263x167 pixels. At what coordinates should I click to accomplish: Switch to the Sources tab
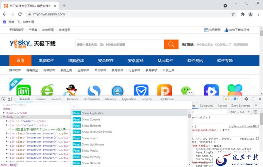coord(56,99)
